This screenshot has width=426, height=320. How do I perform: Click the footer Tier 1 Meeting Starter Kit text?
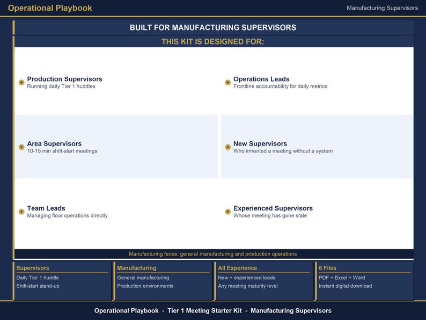point(204,311)
